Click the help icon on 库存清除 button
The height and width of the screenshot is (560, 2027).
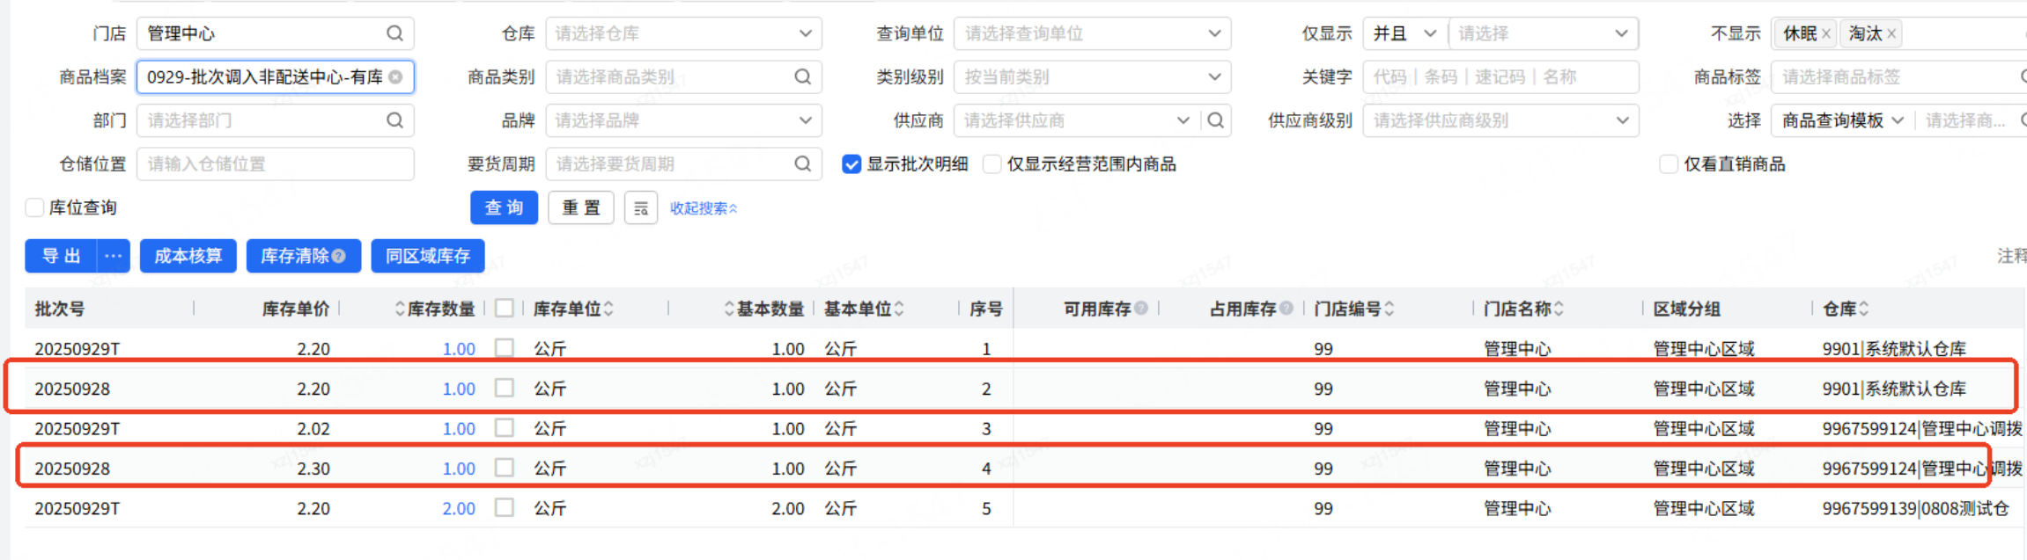[339, 256]
